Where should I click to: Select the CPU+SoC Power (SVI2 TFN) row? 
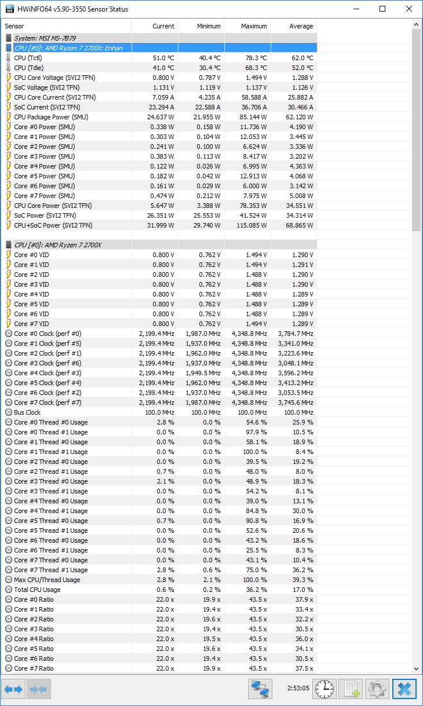click(159, 225)
